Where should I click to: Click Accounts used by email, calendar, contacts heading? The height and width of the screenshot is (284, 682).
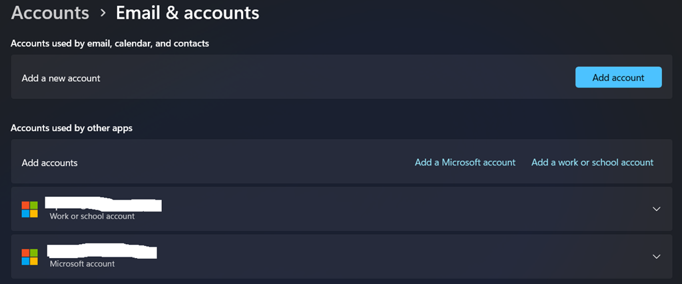(x=110, y=43)
